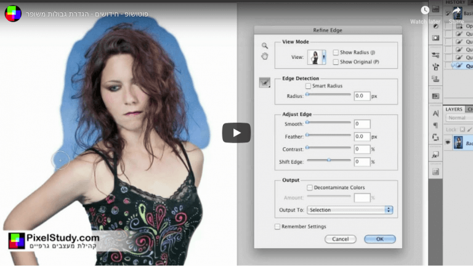Select the highlighted last 'Qu' history state
This screenshot has width=473, height=266.
[x=463, y=66]
